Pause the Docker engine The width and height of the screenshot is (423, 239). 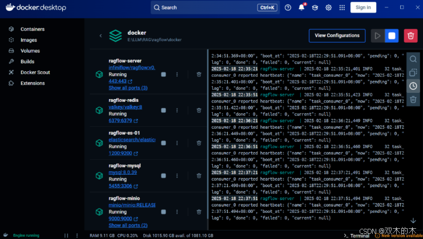point(66,236)
